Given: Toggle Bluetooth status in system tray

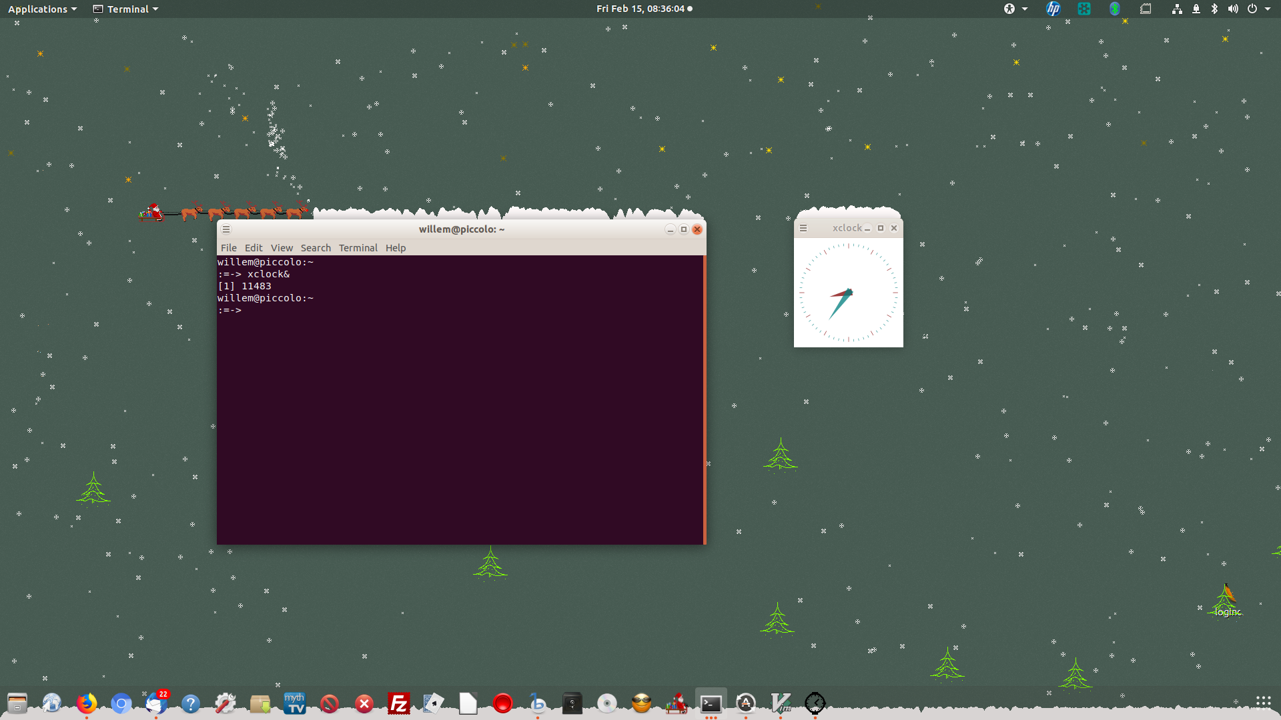Looking at the screenshot, I should click(x=1213, y=8).
